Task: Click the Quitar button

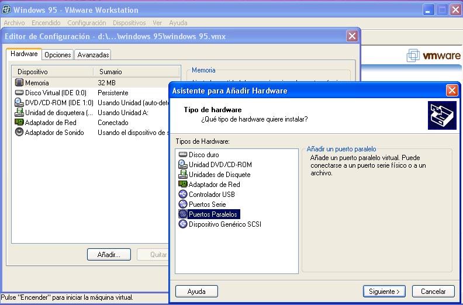Action: coord(154,255)
